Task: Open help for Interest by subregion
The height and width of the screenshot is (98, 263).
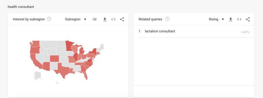Action: click(x=49, y=19)
